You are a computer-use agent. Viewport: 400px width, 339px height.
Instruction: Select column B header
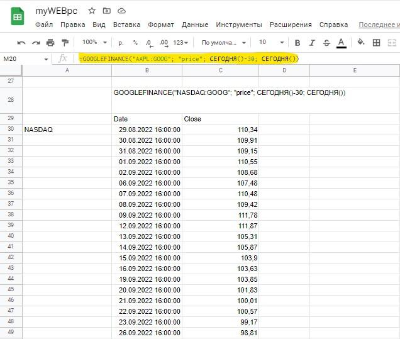(x=147, y=70)
